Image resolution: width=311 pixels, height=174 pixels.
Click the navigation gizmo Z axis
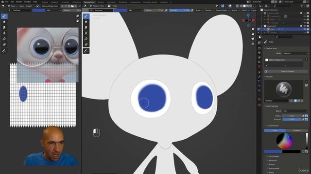248,15
